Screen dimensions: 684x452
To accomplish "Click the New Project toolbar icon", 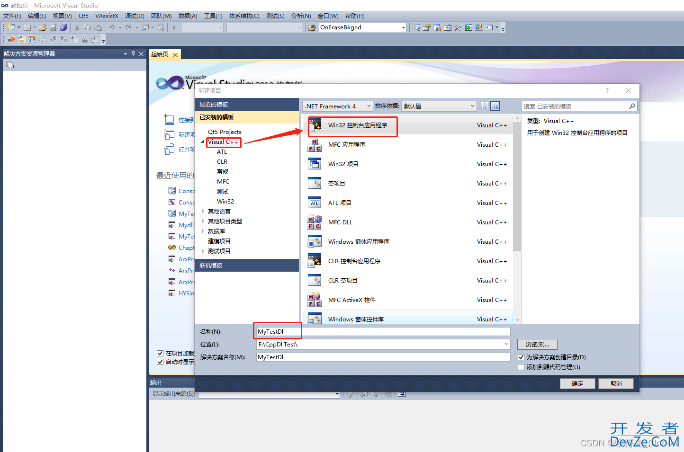I will [x=11, y=27].
